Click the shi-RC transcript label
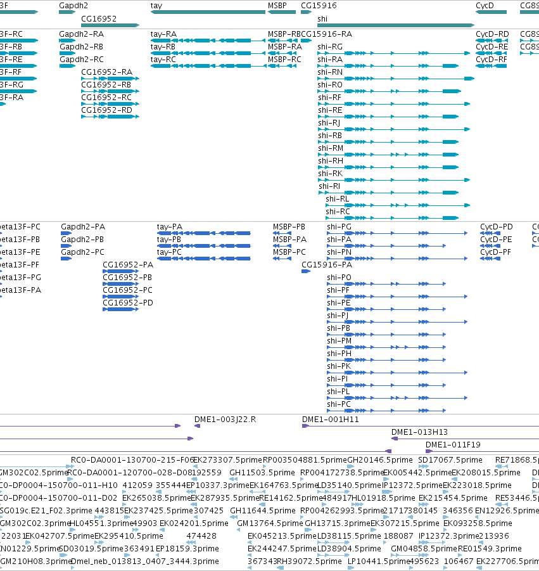This screenshot has width=539, height=571. (338, 211)
